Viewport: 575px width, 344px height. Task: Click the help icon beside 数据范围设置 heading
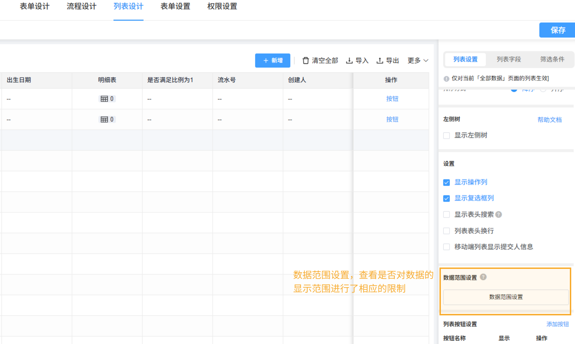(x=483, y=277)
